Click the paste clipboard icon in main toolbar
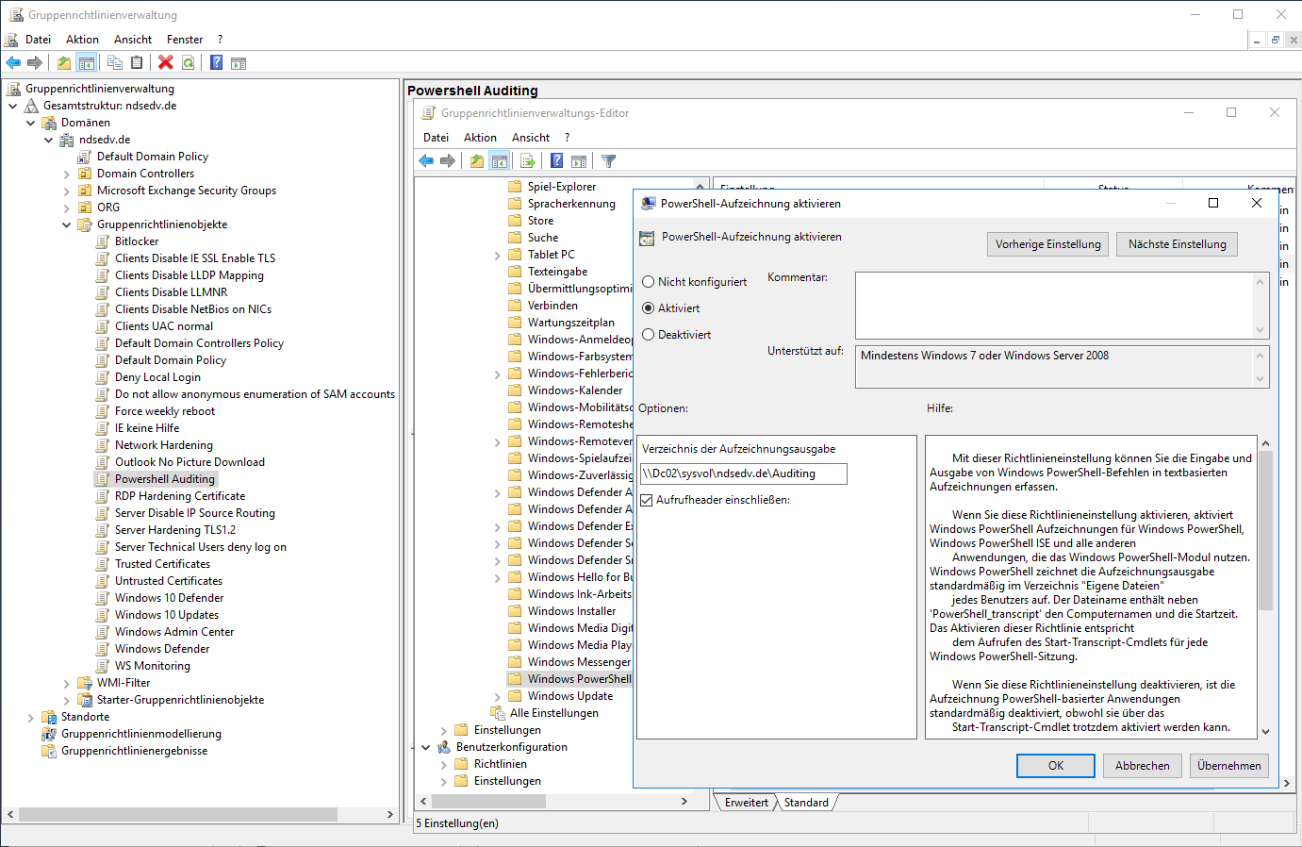Viewport: 1302px width, 847px height. 137,62
